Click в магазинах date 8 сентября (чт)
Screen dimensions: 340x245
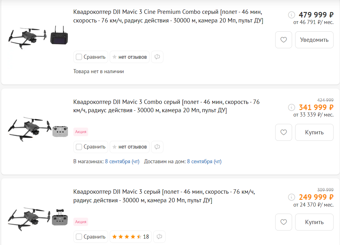click(122, 161)
